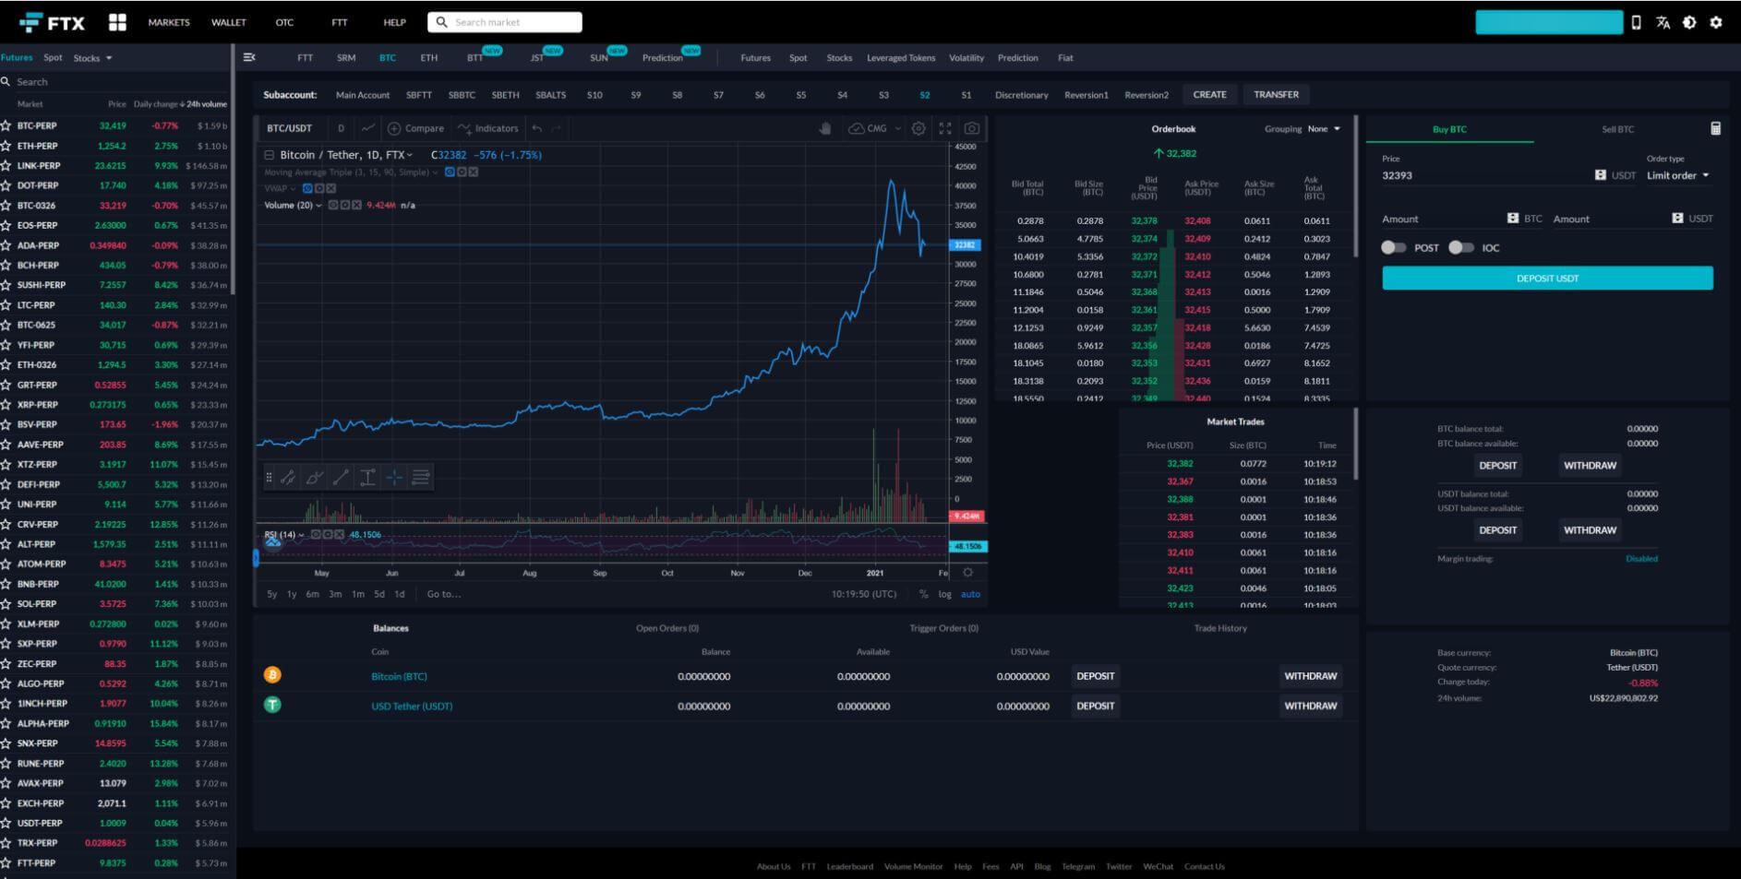1741x879 pixels.
Task: Click the Search market field in the top bar
Action: coord(505,22)
